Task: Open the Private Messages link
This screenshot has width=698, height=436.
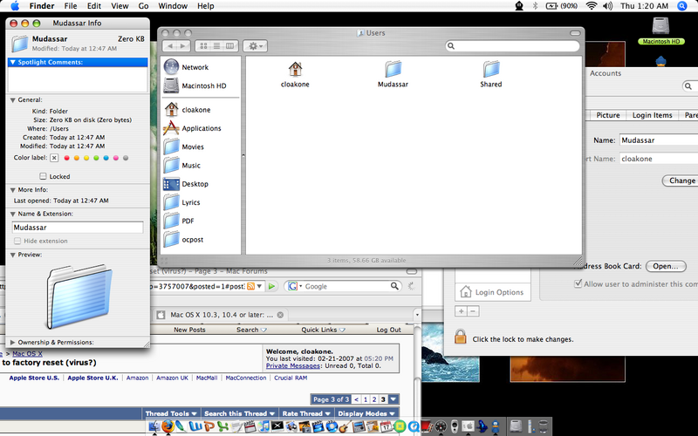Action: pyautogui.click(x=293, y=365)
